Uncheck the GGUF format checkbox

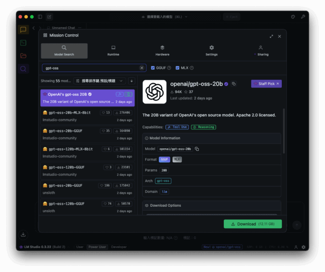coord(153,68)
